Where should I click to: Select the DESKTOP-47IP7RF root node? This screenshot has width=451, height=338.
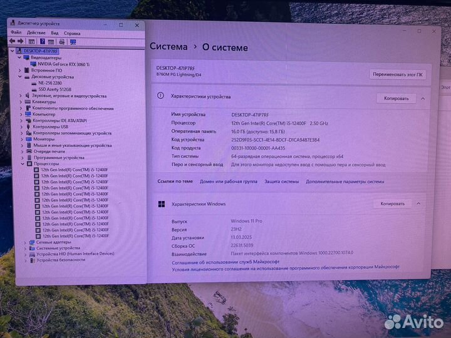point(41,51)
